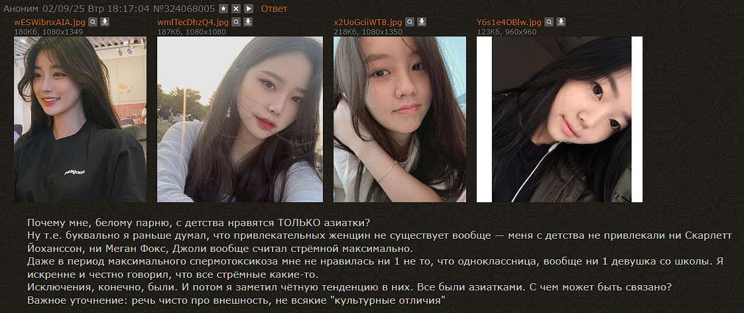This screenshot has height=313, width=744.
Task: Search image wESWibnxAIA.jpg with magnifier icon
Action: [x=93, y=22]
